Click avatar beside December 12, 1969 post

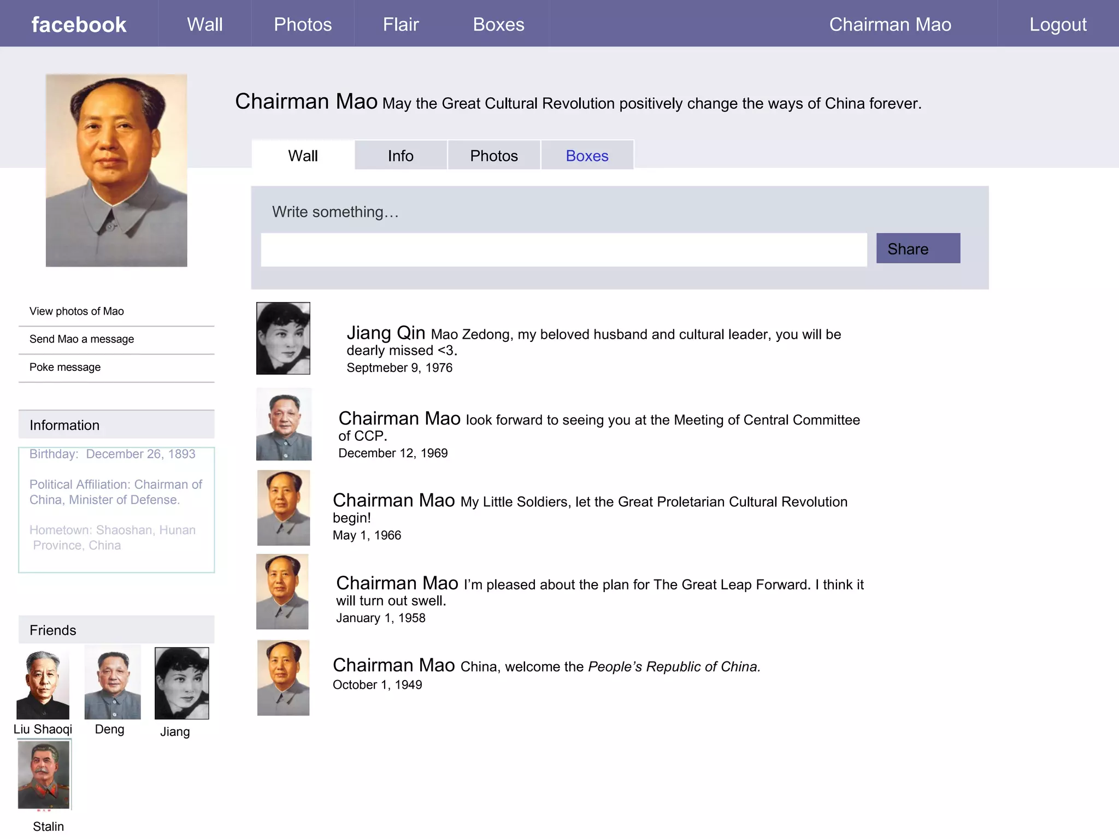(x=284, y=424)
